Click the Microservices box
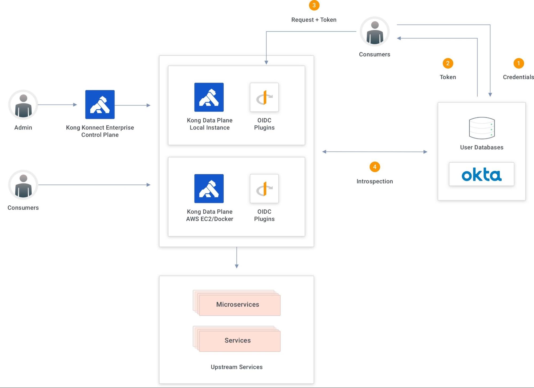This screenshot has height=388, width=534. click(x=238, y=304)
